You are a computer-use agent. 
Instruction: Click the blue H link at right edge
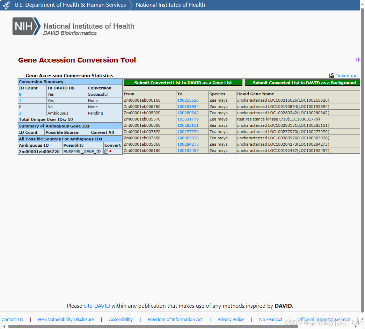click(x=358, y=60)
